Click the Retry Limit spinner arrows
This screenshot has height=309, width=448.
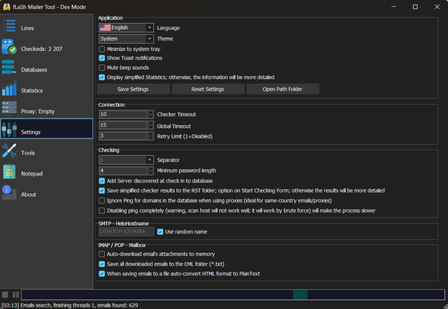click(x=150, y=136)
